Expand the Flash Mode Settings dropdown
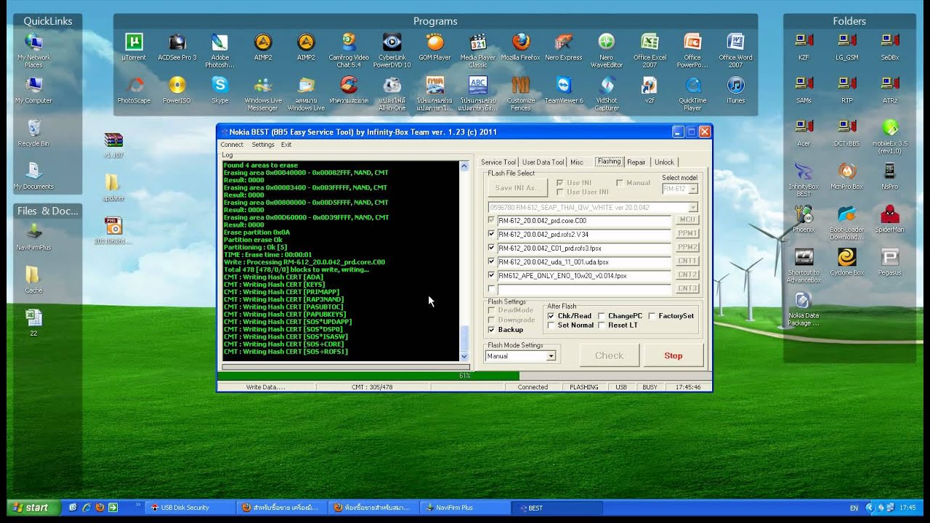 [x=551, y=356]
